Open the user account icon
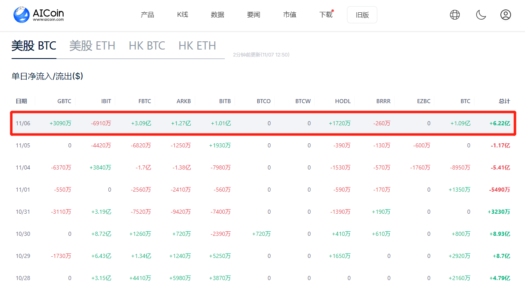This screenshot has height=287, width=525. point(505,14)
